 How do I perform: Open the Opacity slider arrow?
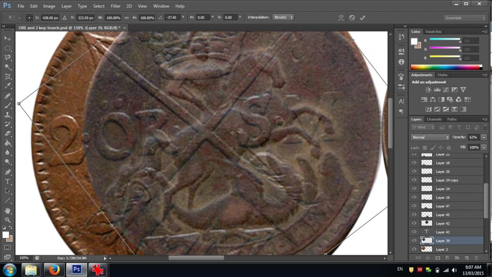[484, 137]
